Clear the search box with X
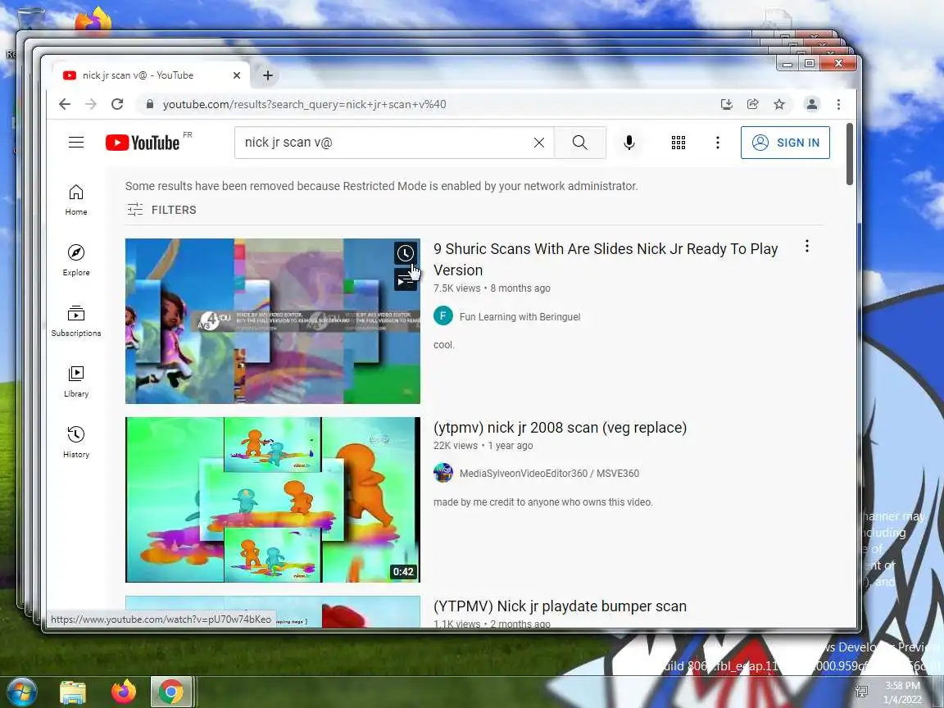This screenshot has height=708, width=944. coord(539,143)
